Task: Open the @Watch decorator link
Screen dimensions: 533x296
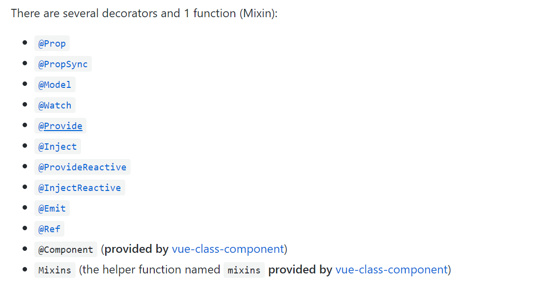Action: pyautogui.click(x=55, y=106)
